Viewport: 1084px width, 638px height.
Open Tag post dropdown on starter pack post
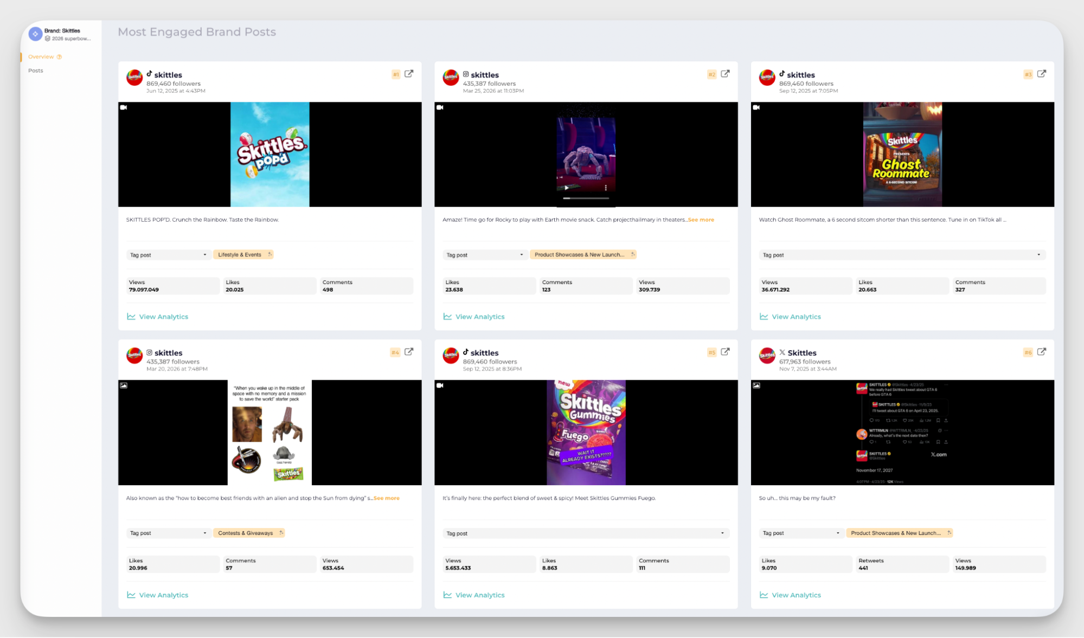click(x=168, y=533)
